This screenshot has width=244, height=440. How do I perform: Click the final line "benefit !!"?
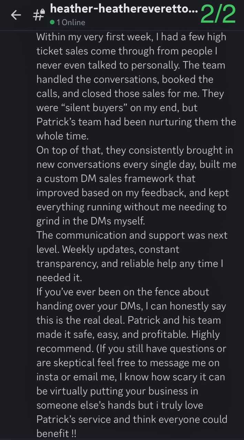pyautogui.click(x=56, y=433)
